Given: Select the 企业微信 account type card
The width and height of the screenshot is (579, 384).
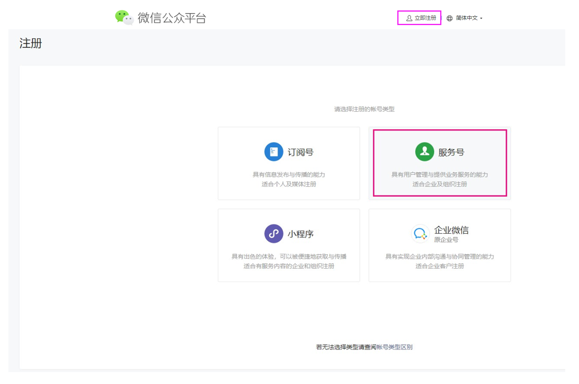Looking at the screenshot, I should click(440, 245).
